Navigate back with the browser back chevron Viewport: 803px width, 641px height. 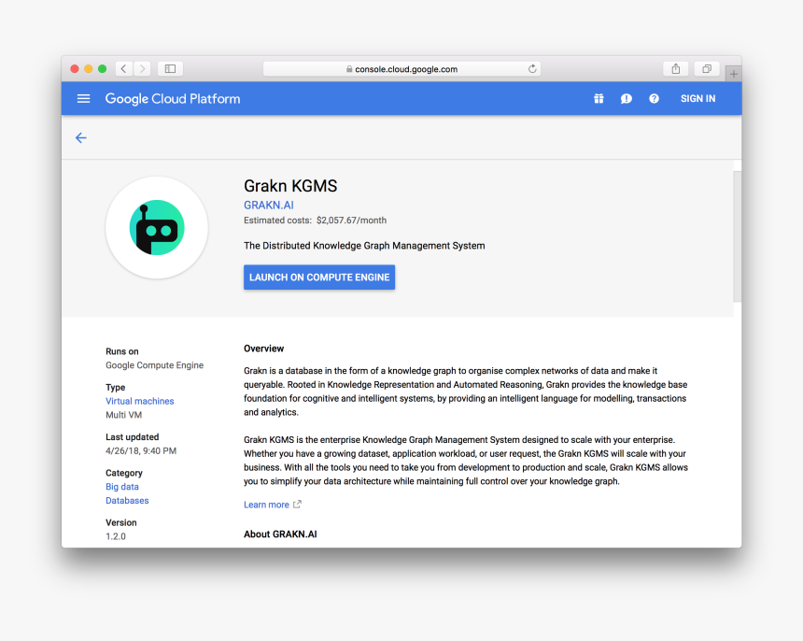(x=122, y=67)
